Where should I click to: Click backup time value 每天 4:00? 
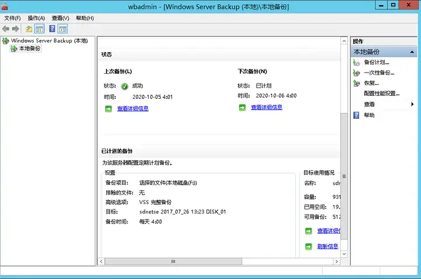150,222
